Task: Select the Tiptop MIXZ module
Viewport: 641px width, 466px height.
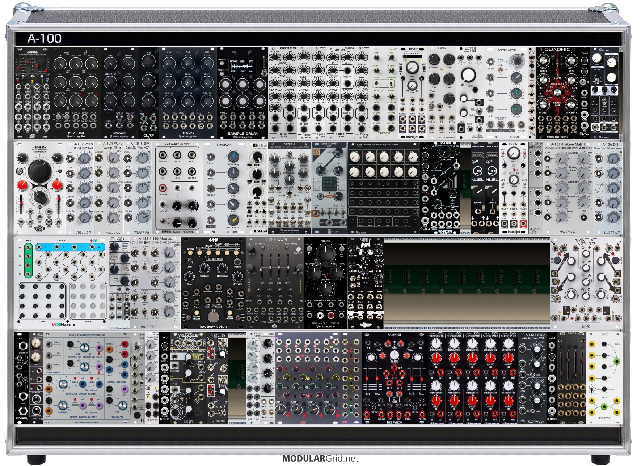Action: 604,379
